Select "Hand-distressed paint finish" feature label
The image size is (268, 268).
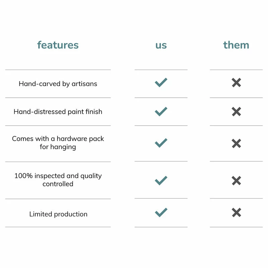tap(58, 112)
